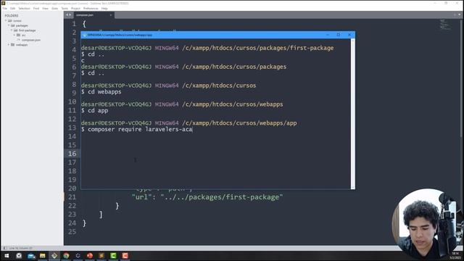Open the File menu in Sublime Text
The height and width of the screenshot is (261, 464).
(x=5, y=9)
